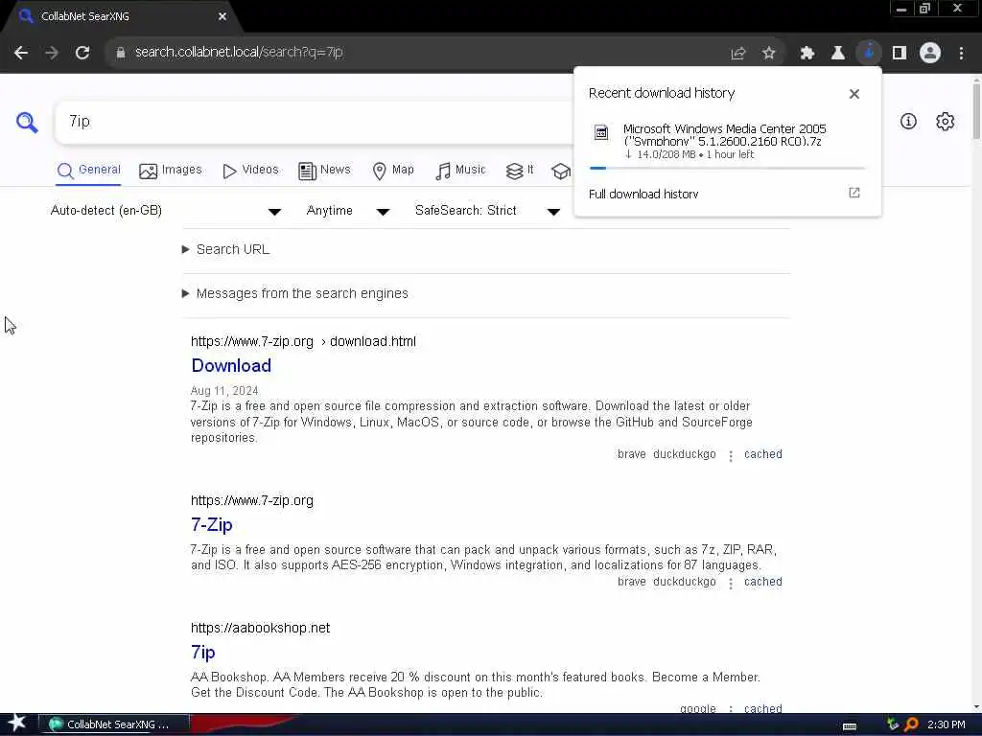Click the browser address bar URL

(x=239, y=53)
